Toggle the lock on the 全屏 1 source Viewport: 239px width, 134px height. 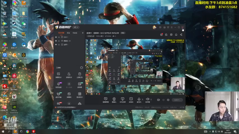pos(59,44)
